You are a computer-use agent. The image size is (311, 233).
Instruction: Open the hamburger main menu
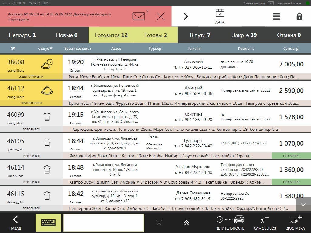pos(276,16)
